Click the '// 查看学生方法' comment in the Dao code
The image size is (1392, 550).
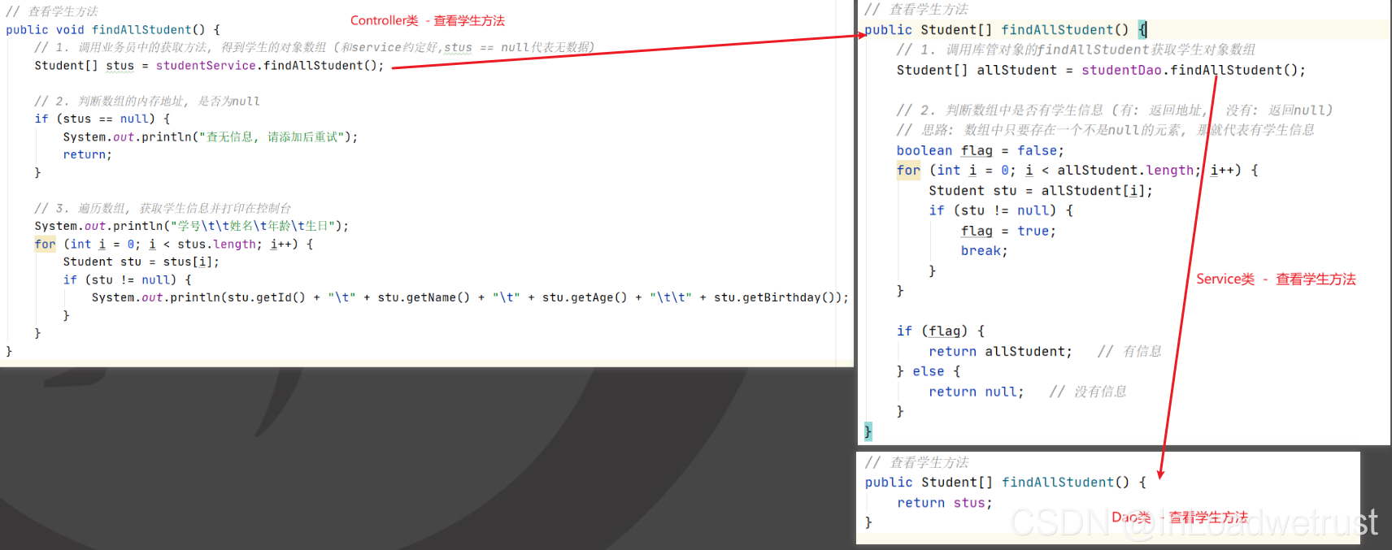[x=917, y=461]
